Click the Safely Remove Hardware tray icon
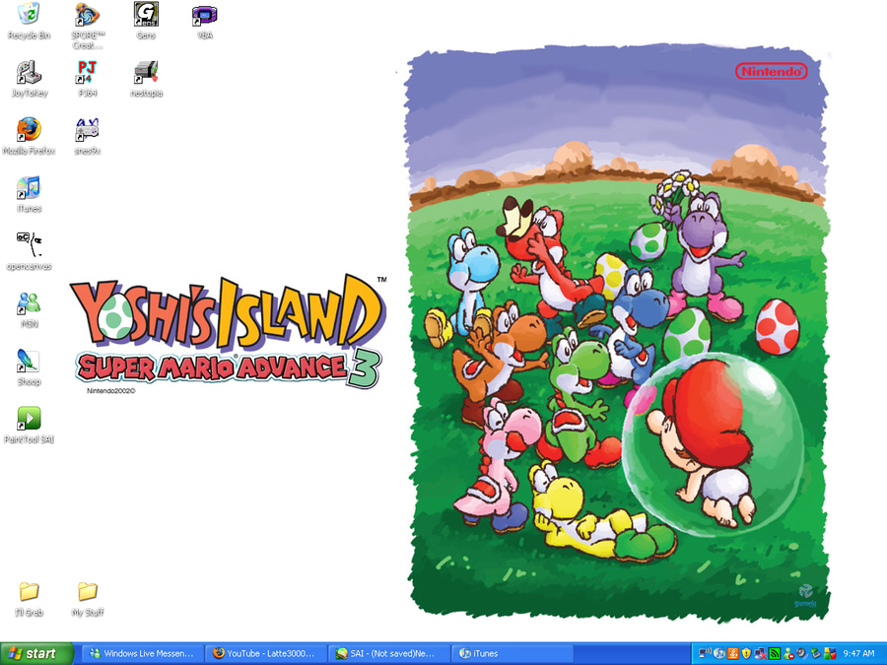The image size is (887, 665). [815, 654]
